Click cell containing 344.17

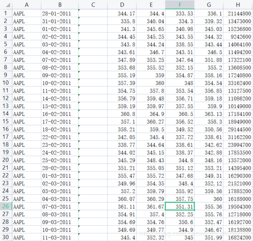point(122,13)
